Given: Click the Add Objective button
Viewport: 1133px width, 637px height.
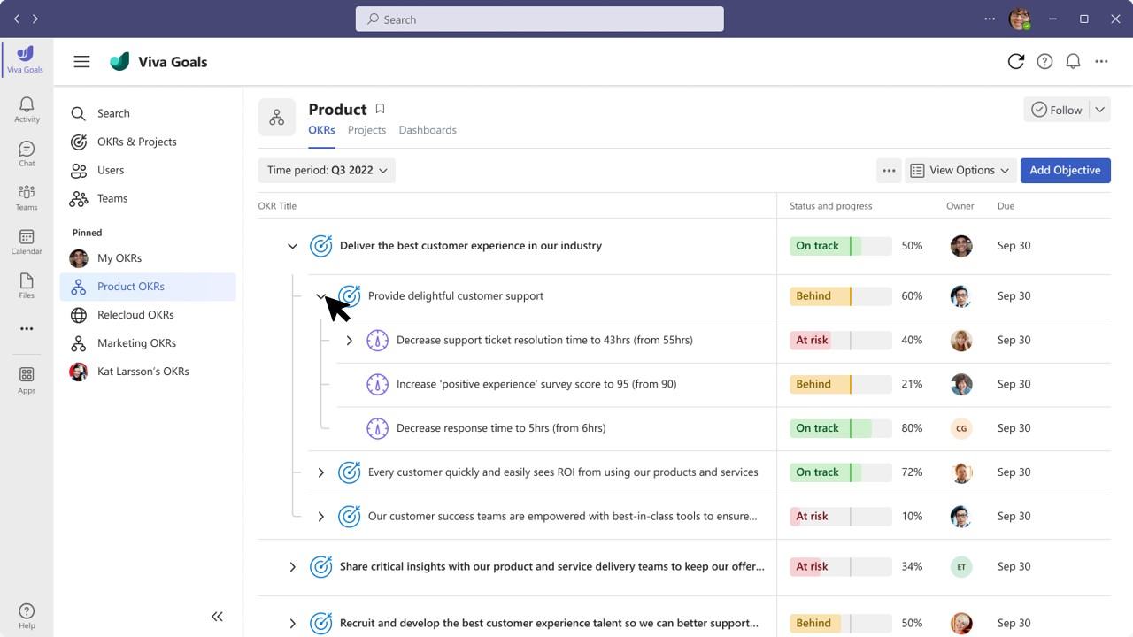Looking at the screenshot, I should [1065, 170].
